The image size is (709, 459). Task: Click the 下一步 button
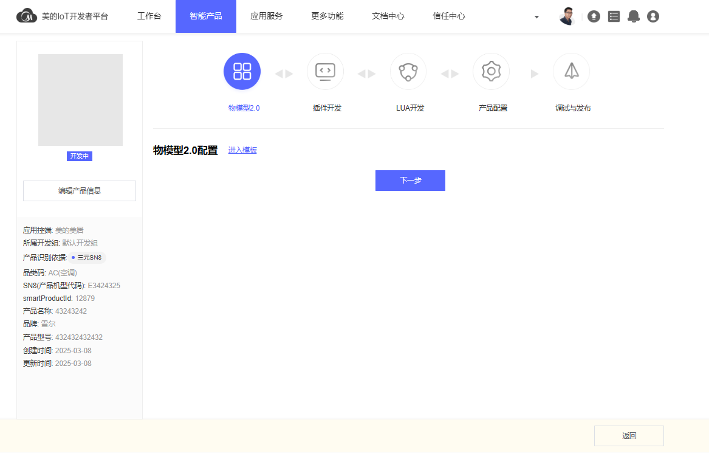click(410, 181)
